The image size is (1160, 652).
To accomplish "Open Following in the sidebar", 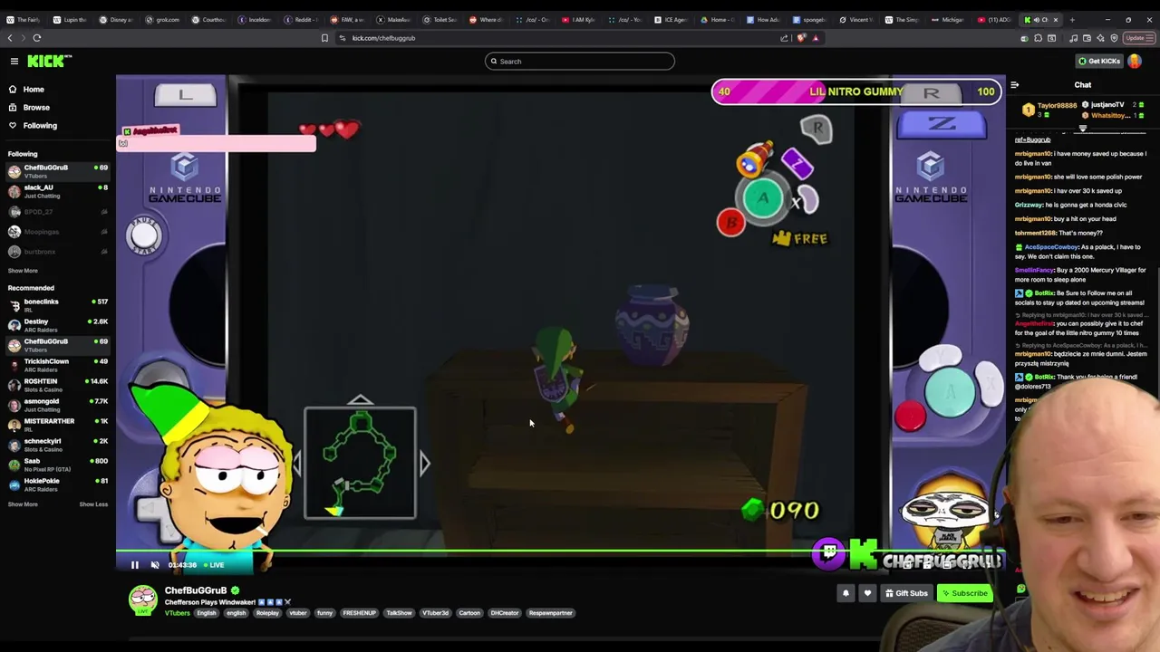I will (x=40, y=125).
